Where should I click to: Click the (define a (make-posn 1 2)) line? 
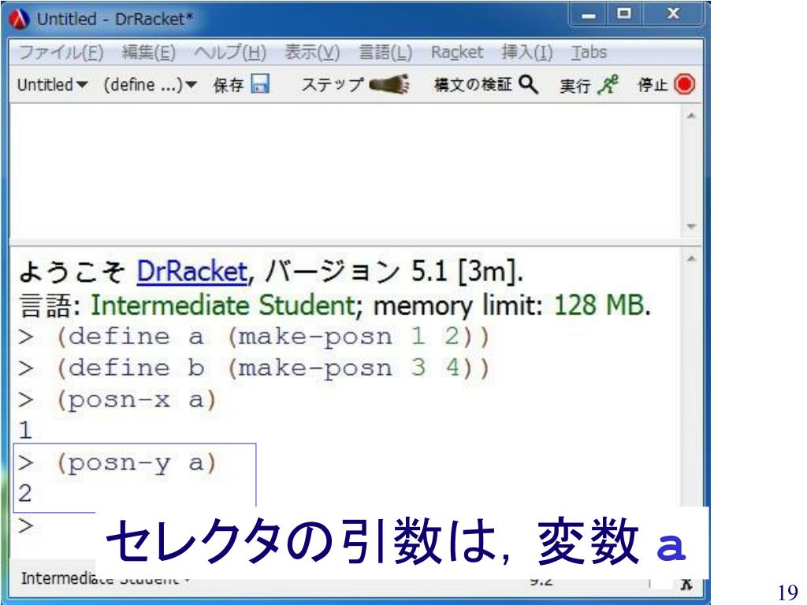(x=272, y=337)
